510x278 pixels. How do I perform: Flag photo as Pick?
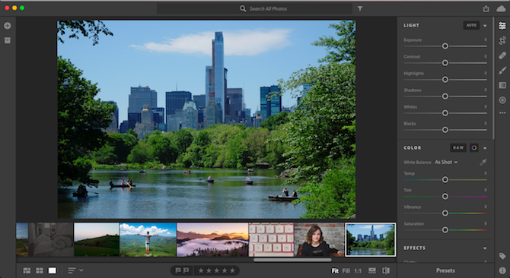[x=178, y=270]
